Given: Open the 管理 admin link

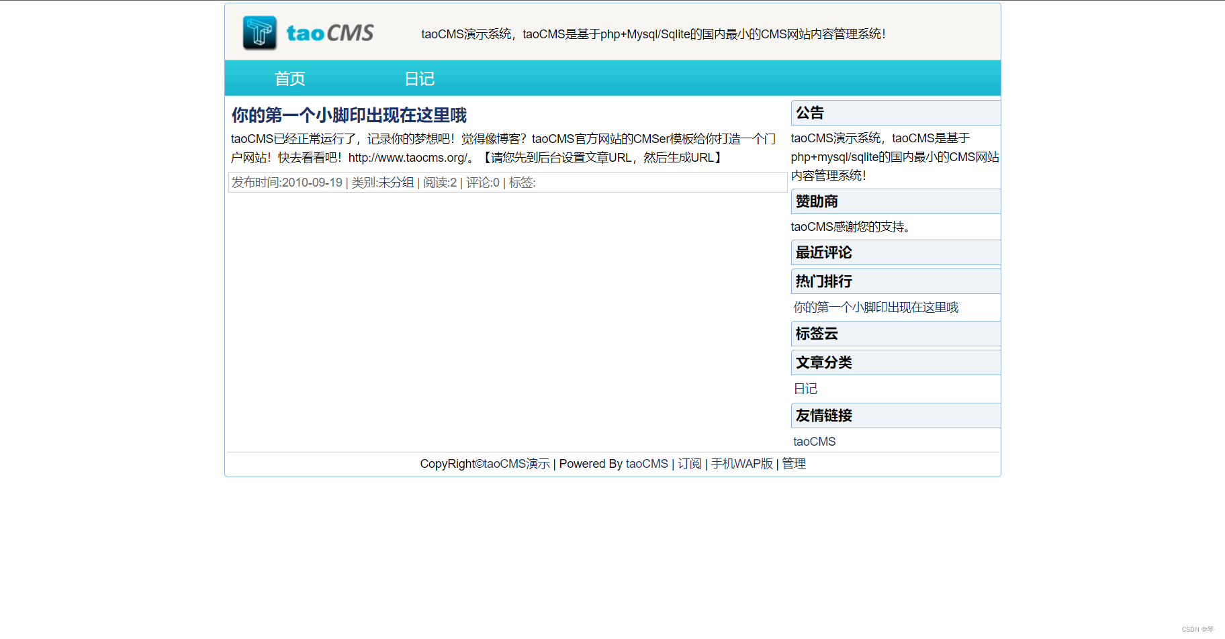Looking at the screenshot, I should pyautogui.click(x=793, y=463).
